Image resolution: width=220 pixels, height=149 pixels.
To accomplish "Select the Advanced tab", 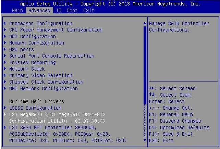I will [39, 10].
